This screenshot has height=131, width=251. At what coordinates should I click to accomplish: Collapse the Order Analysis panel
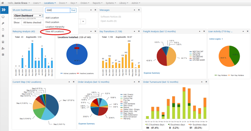point(135,82)
